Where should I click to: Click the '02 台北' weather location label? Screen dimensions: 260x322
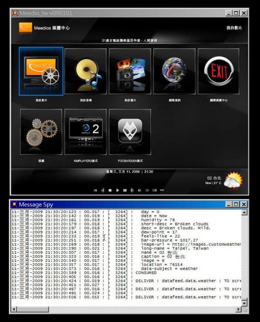[214, 178]
